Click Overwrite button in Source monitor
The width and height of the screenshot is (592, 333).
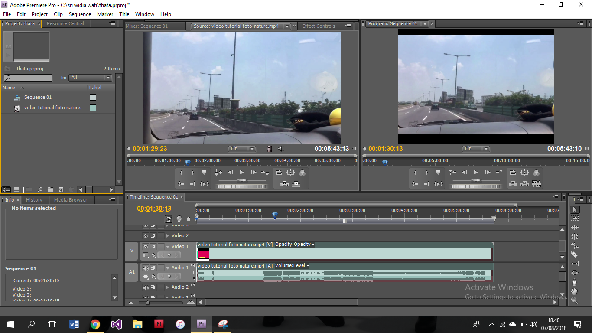point(296,184)
